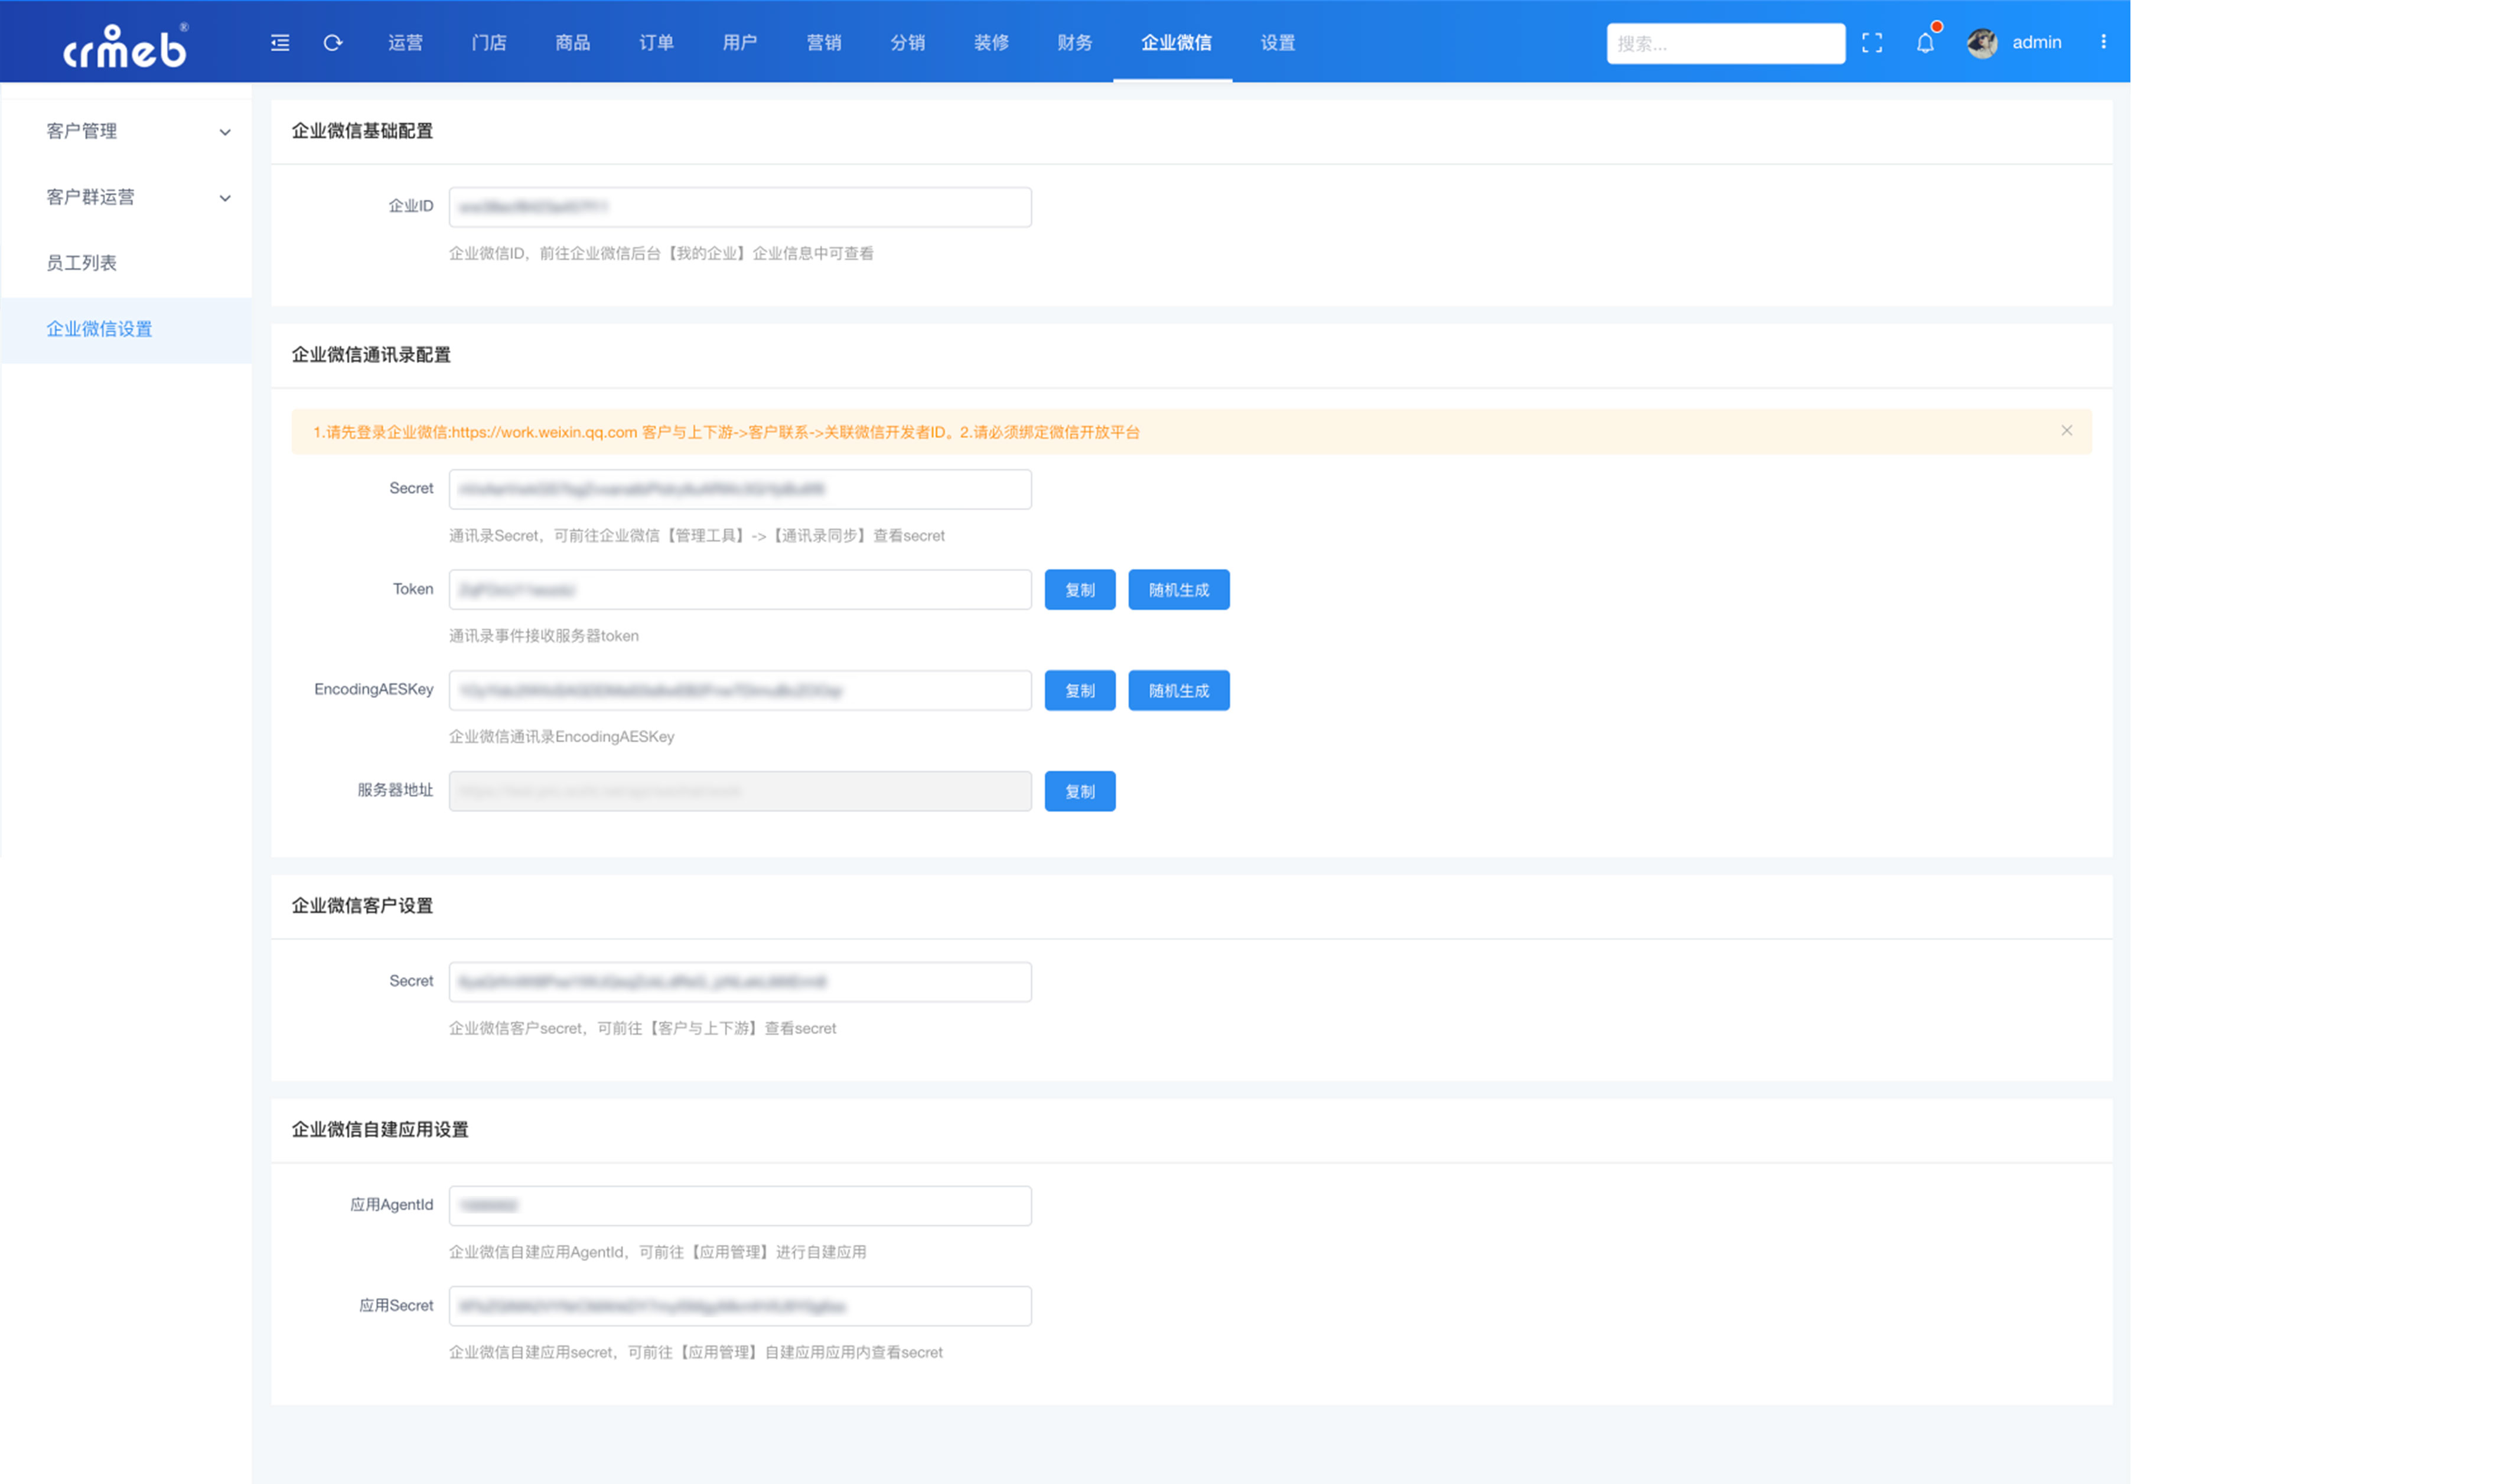Switch to the 订单 top menu
Screen dimensions: 2499x1484
656,42
